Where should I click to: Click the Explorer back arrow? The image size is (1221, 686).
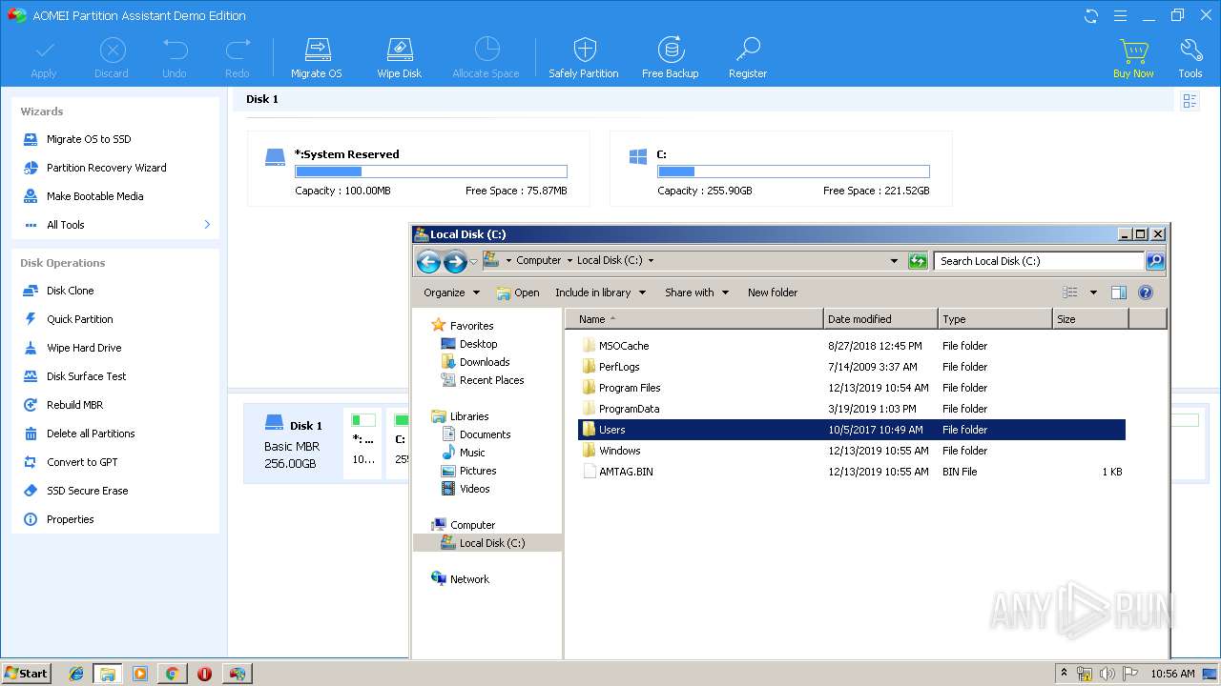tap(428, 261)
